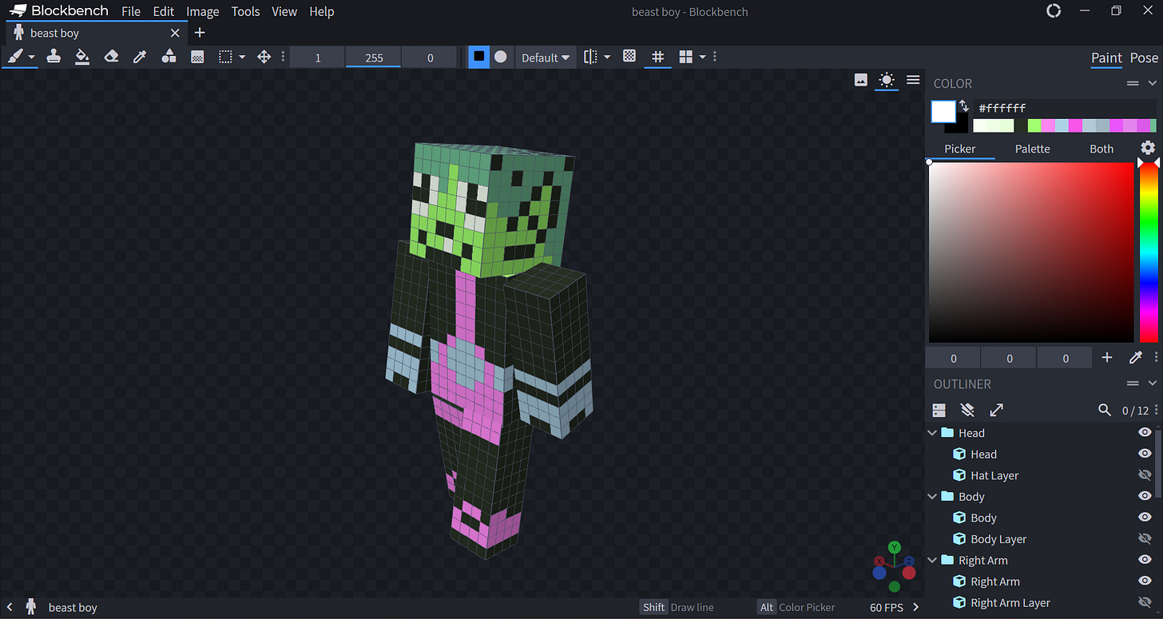Hide the Body cube eye
This screenshot has height=619, width=1163.
(x=1145, y=518)
